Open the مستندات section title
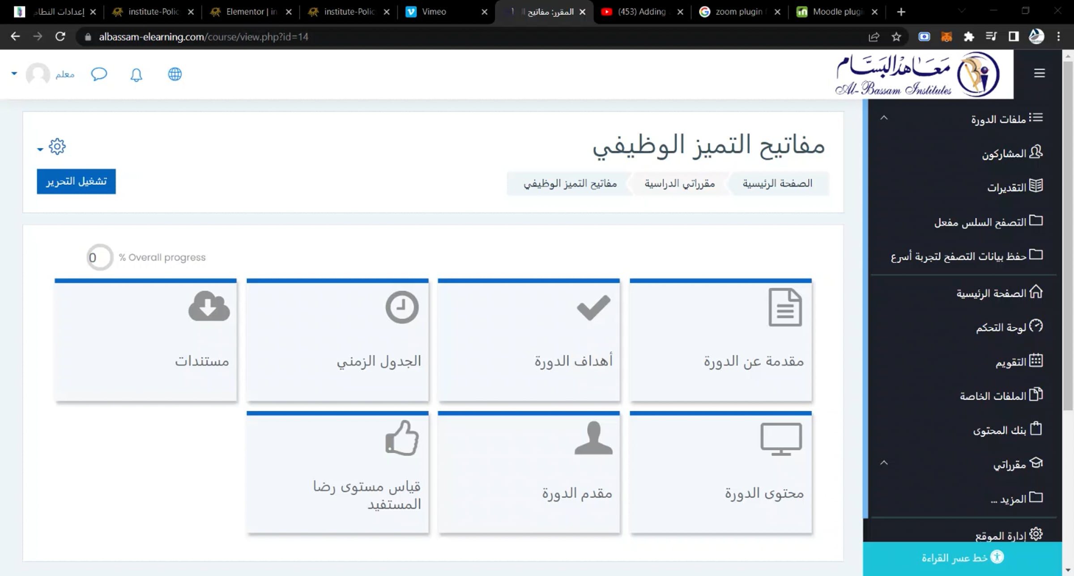This screenshot has width=1074, height=576. [202, 361]
